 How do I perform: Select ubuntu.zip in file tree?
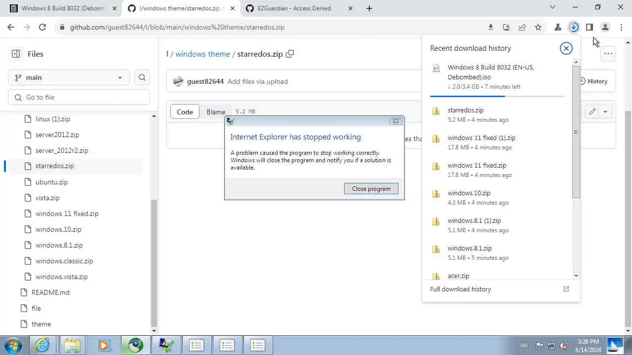click(x=51, y=182)
